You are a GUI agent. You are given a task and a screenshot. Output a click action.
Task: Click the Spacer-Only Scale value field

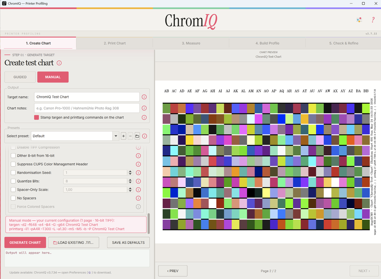95,190
